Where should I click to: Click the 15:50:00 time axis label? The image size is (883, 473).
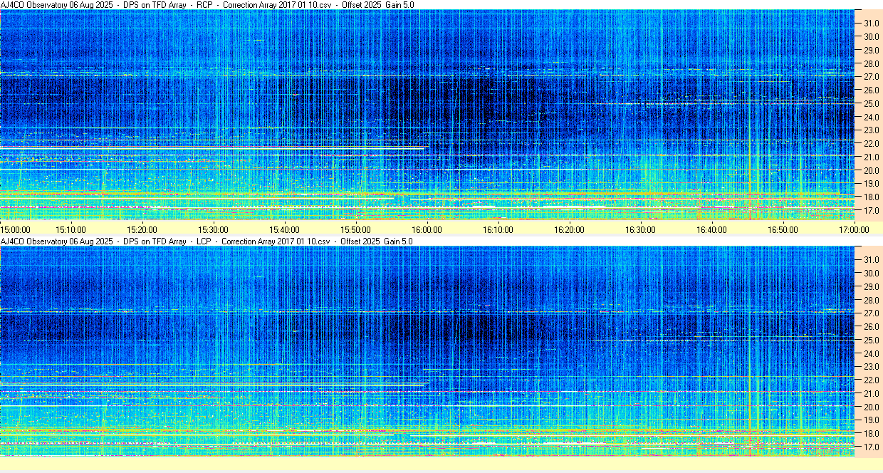(x=355, y=229)
